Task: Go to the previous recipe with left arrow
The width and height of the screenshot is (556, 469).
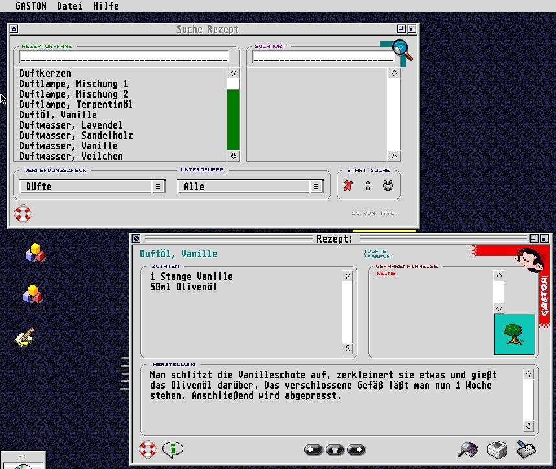Action: pyautogui.click(x=313, y=449)
